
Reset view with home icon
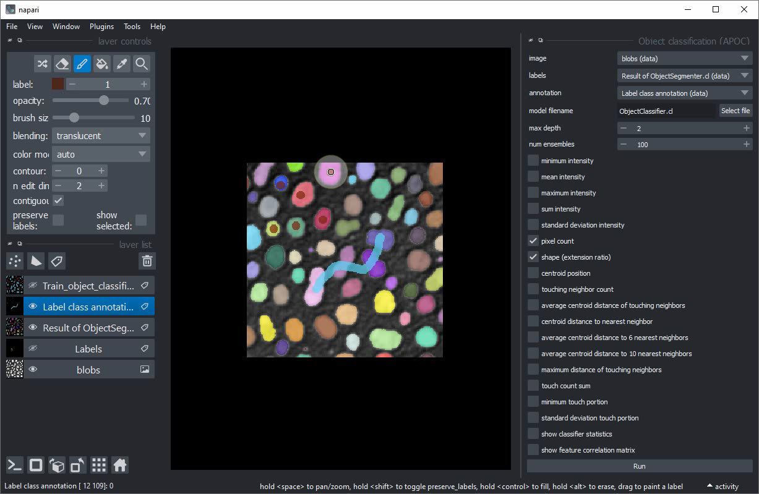click(120, 465)
